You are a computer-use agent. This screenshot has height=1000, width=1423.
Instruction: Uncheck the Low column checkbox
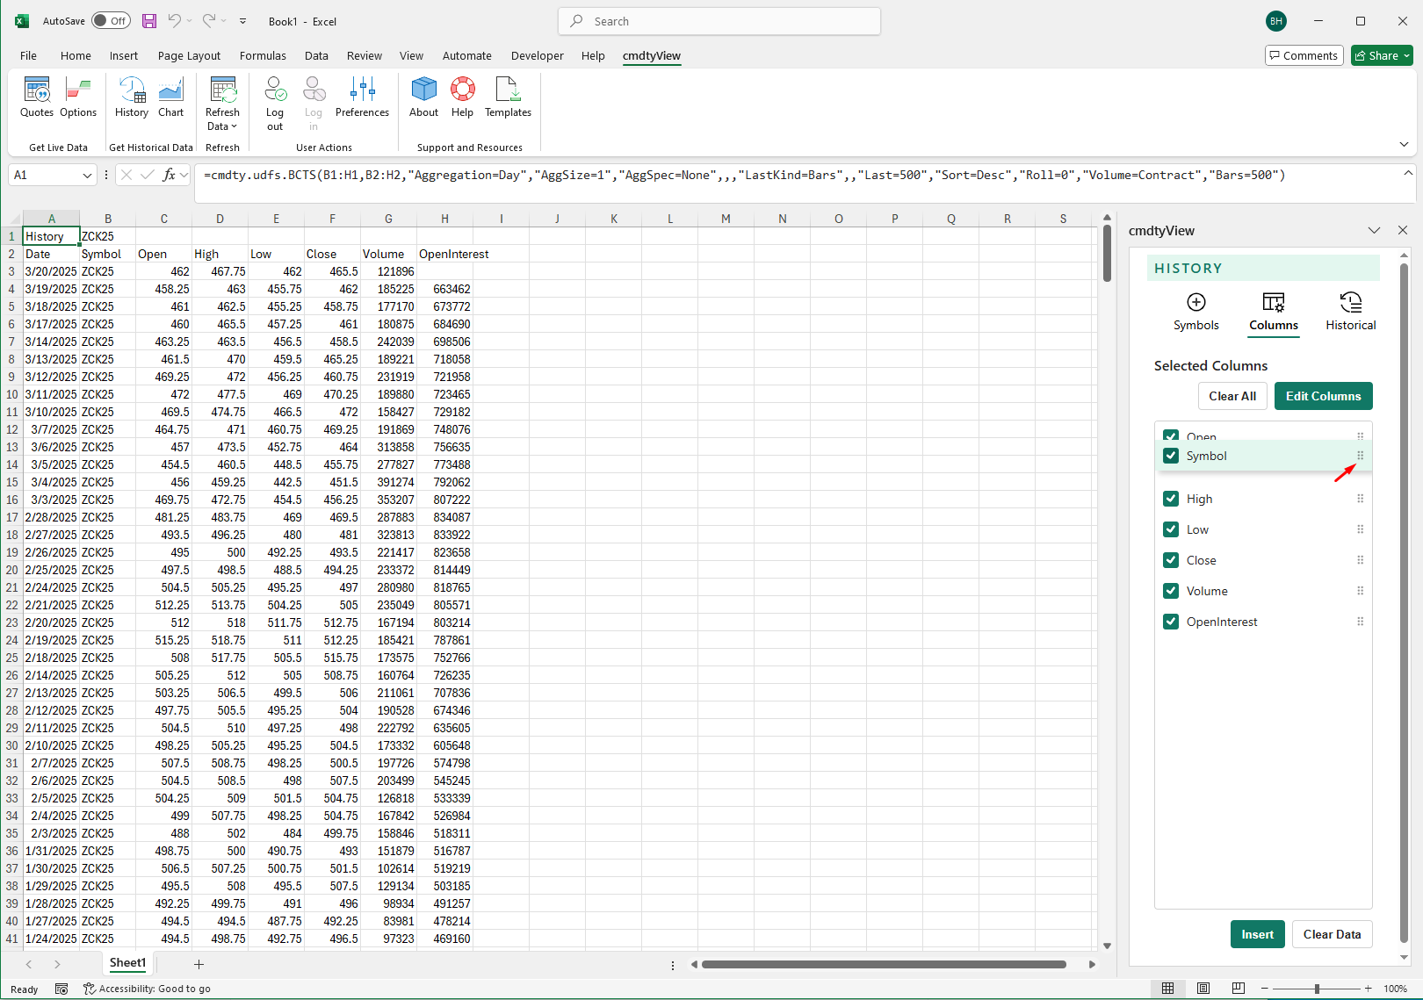1171,529
